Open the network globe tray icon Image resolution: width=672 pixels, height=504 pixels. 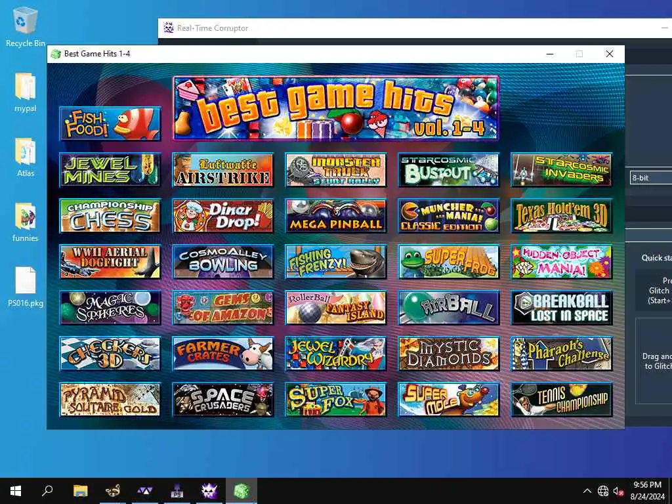603,491
